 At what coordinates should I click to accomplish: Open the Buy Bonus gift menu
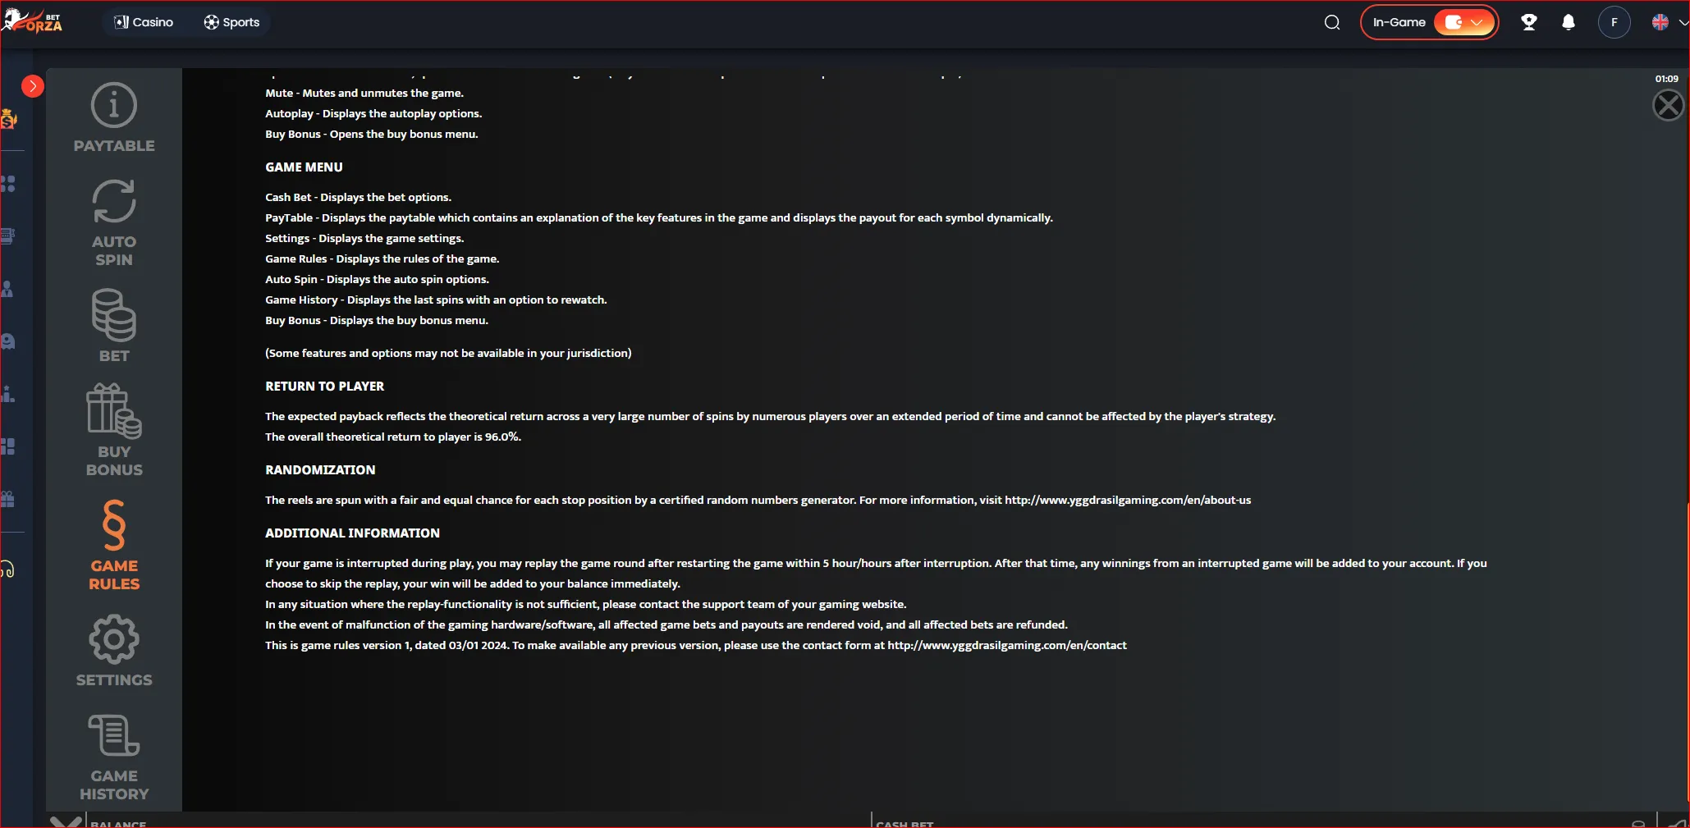click(114, 430)
